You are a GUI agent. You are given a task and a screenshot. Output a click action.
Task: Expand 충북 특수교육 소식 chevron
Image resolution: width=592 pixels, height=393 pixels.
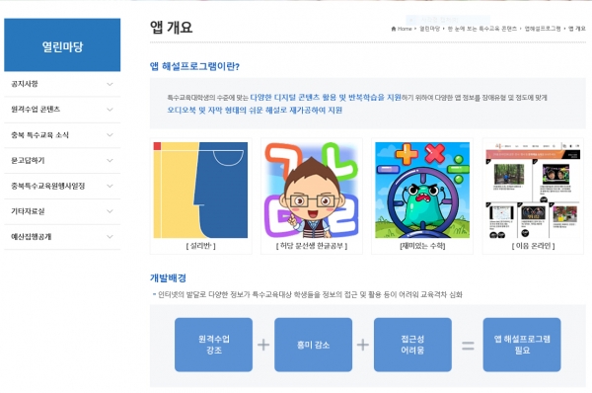[110, 135]
